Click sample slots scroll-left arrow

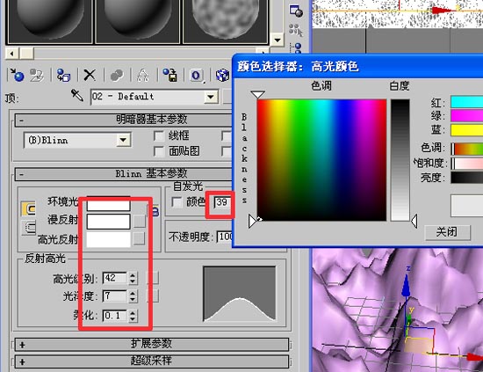pyautogui.click(x=11, y=54)
